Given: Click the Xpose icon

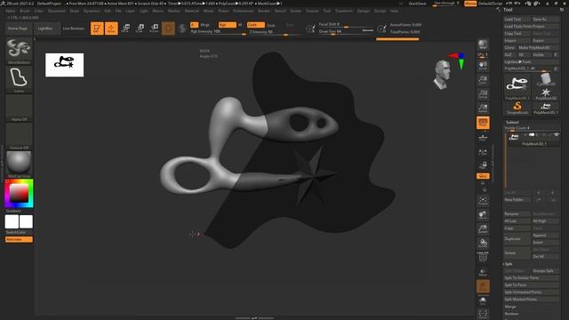Looking at the screenshot, I should click(483, 314).
